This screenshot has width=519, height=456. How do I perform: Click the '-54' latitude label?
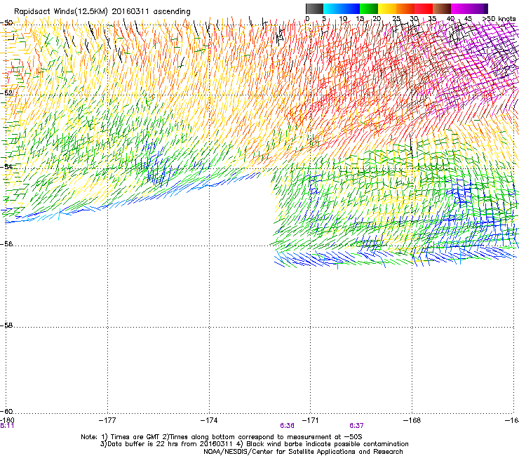tap(6, 166)
